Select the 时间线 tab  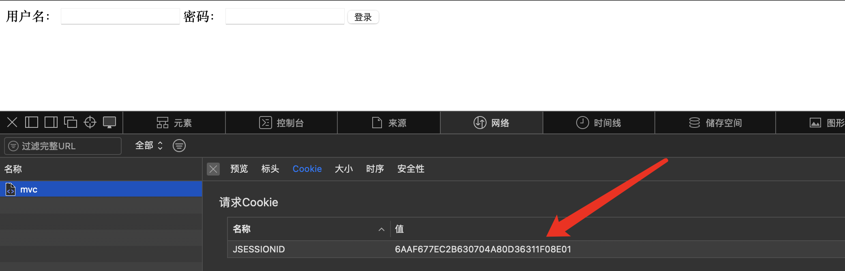point(598,123)
